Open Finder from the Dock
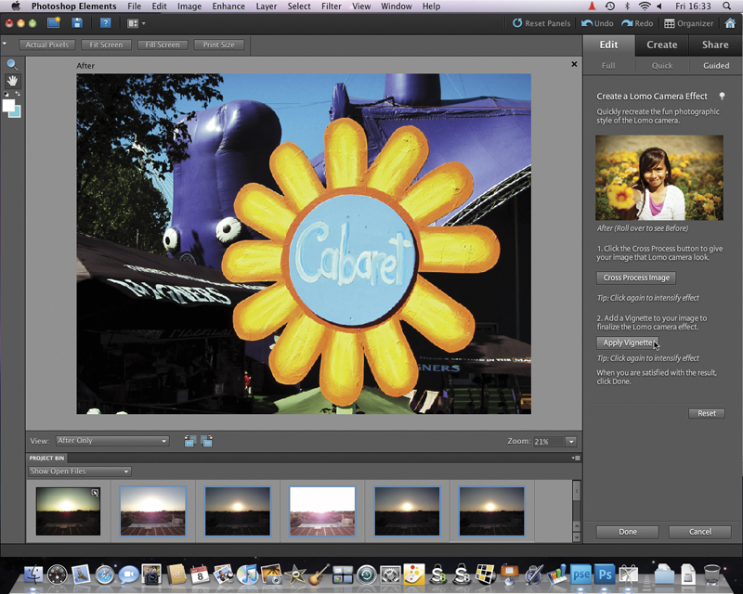743x594 pixels. [33, 575]
